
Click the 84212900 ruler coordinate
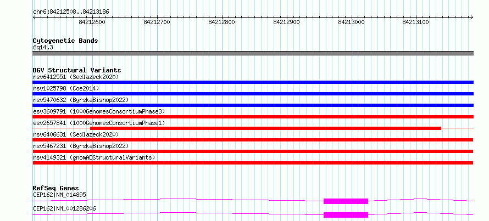point(286,22)
